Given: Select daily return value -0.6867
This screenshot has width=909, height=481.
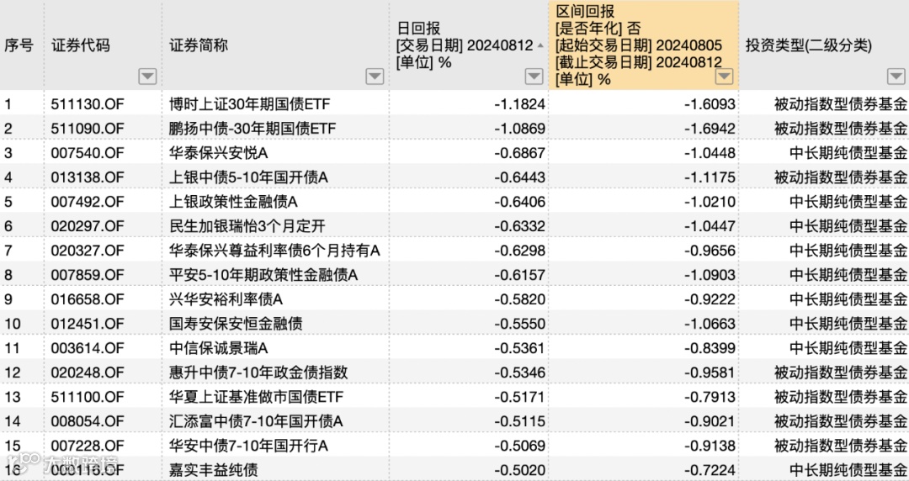Looking at the screenshot, I should click(519, 153).
